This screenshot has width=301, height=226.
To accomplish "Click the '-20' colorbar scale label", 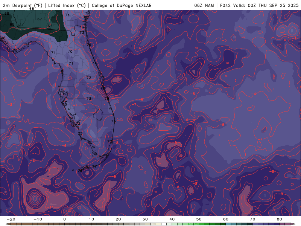I will [x=11, y=219].
